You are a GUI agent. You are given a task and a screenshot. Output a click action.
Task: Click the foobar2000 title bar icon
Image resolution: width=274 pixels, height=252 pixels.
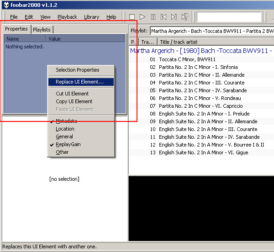(6, 5)
